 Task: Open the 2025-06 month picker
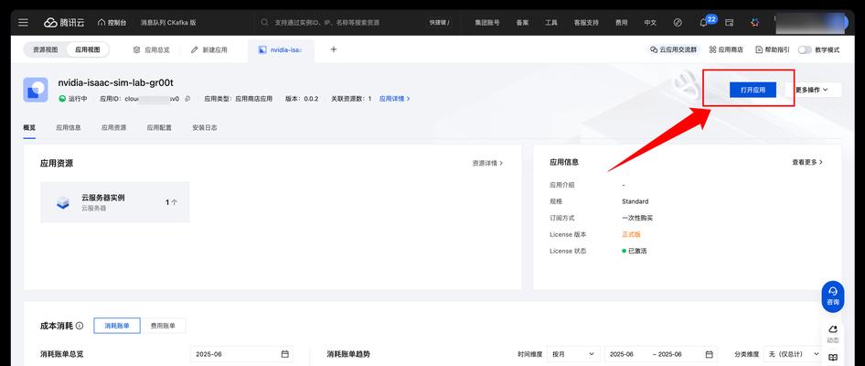(x=241, y=354)
